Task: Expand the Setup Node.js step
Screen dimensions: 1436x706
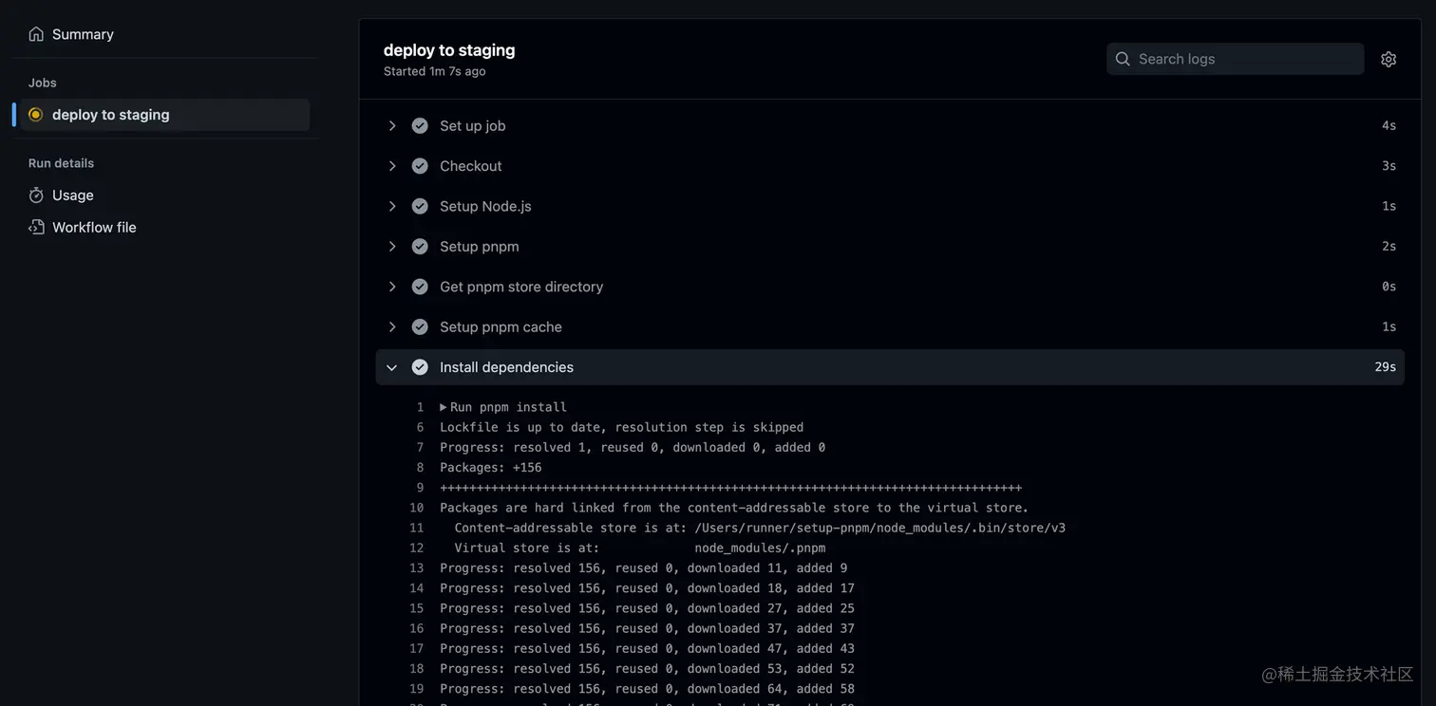Action: (391, 206)
